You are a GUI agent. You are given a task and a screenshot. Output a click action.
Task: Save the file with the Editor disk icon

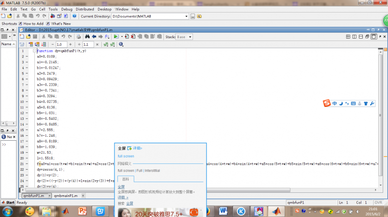pos(35,37)
